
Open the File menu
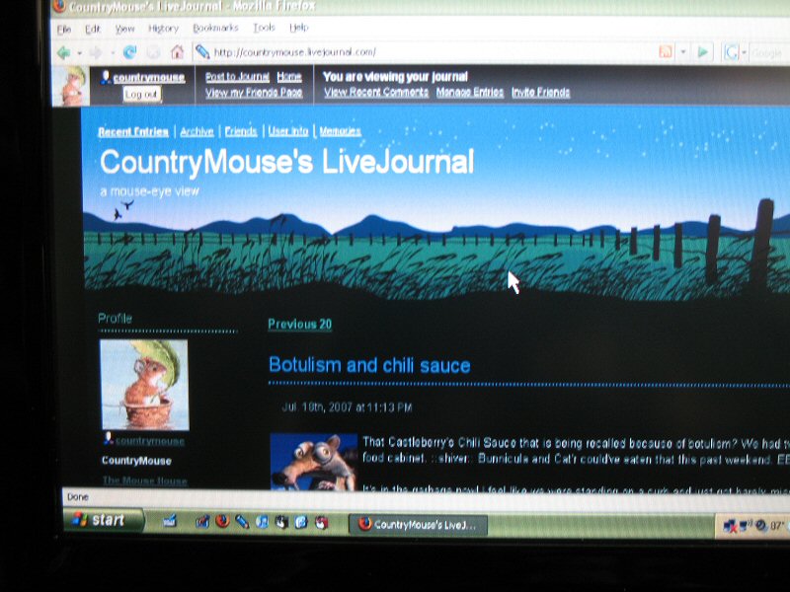[64, 30]
